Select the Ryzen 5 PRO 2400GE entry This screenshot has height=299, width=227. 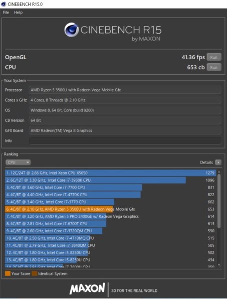pyautogui.click(x=110, y=216)
